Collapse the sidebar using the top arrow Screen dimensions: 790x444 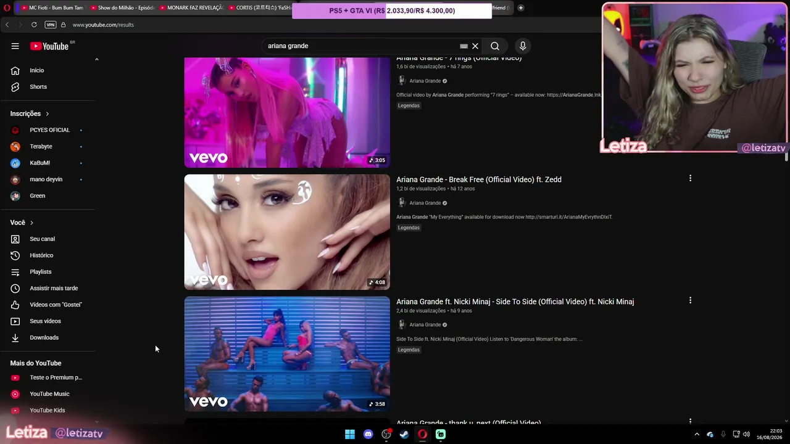96,60
